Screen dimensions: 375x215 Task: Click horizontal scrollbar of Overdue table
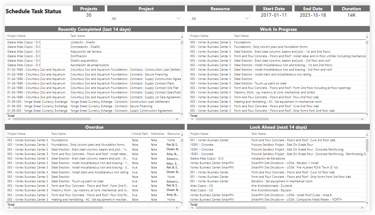58,208
